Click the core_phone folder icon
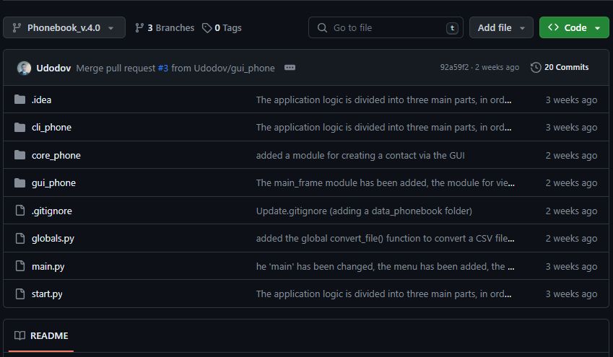The width and height of the screenshot is (613, 357). (x=20, y=155)
